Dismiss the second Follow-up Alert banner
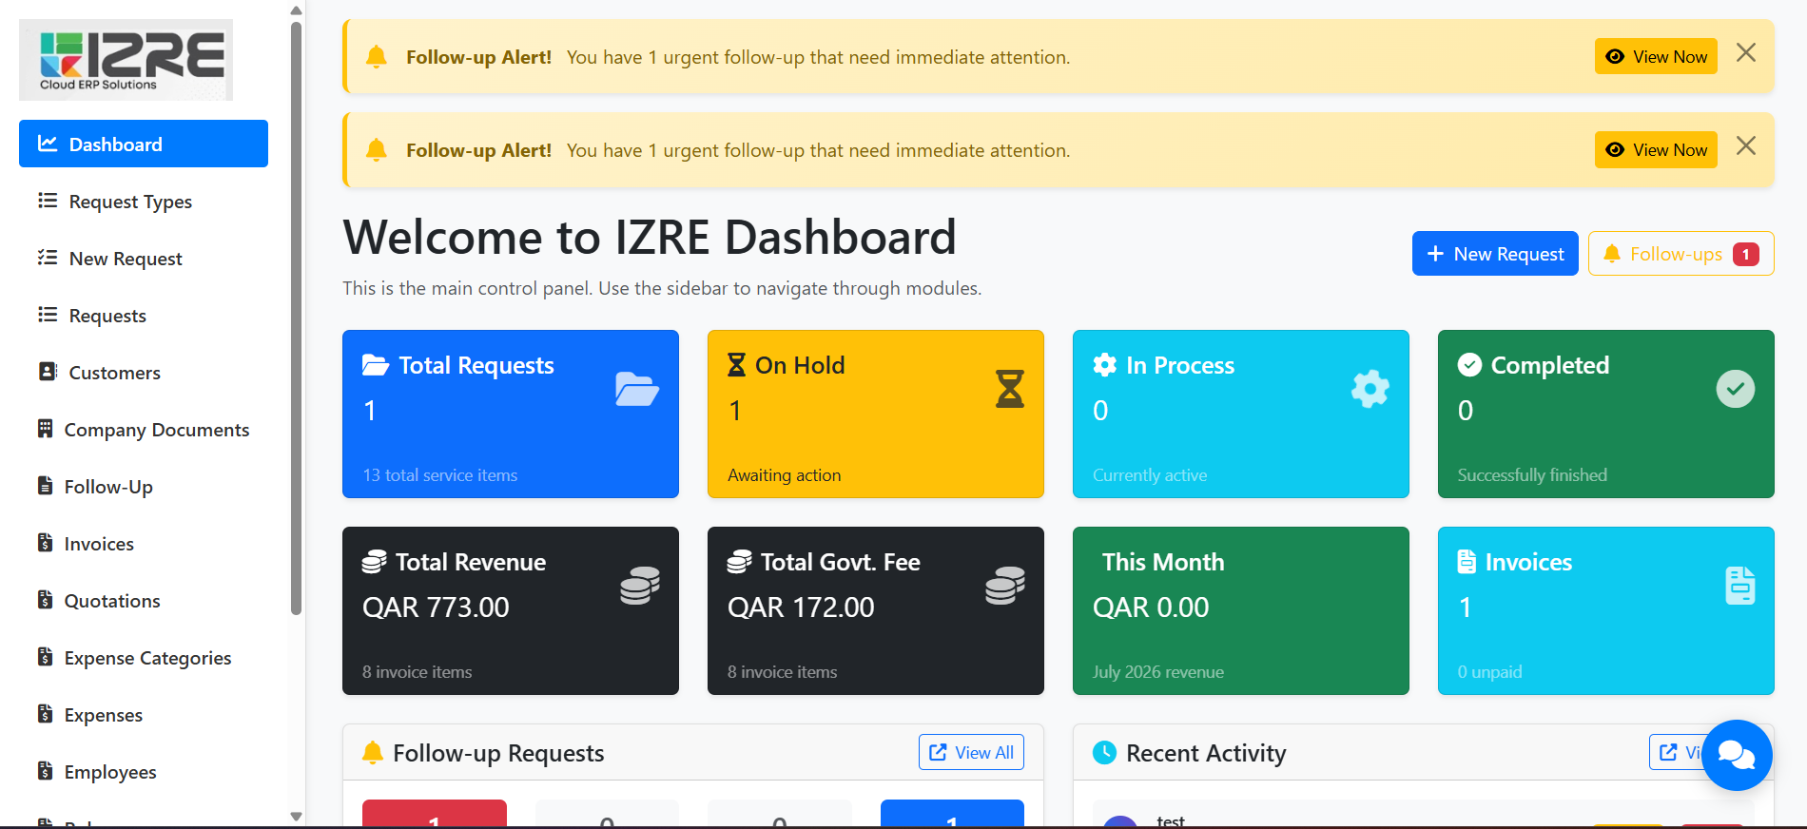 [1746, 146]
